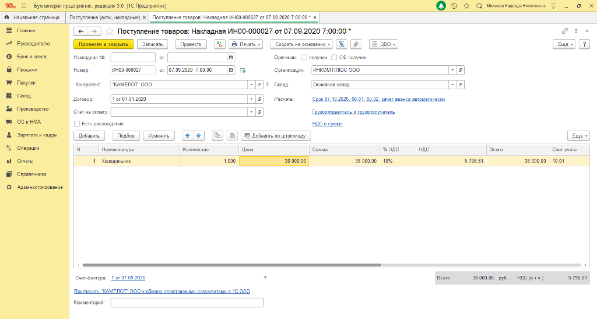Click the Дт/Кт postings icon button
Screen dimensions: 597x319
219,44
